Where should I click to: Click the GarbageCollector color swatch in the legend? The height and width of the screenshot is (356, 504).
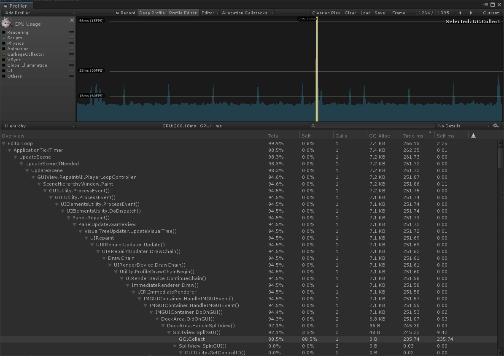coord(3,54)
